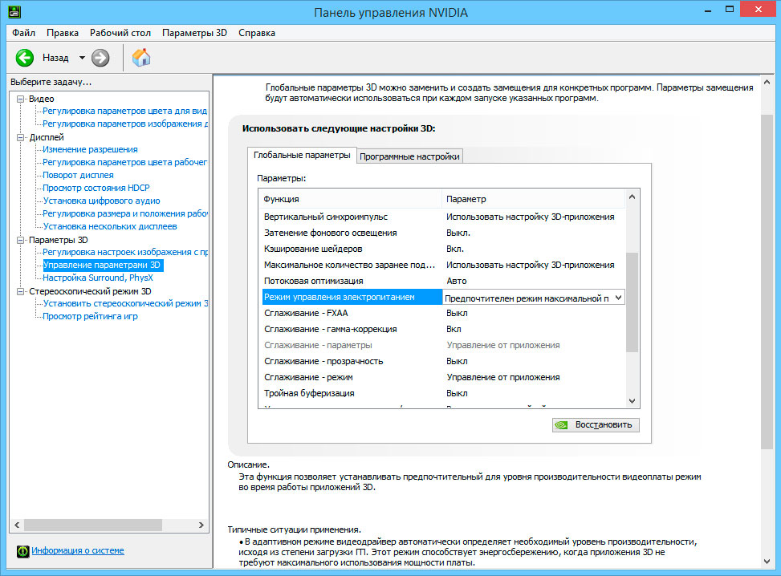Collapse the Стереоскопический режим 3D node
The height and width of the screenshot is (576, 781).
[20, 291]
